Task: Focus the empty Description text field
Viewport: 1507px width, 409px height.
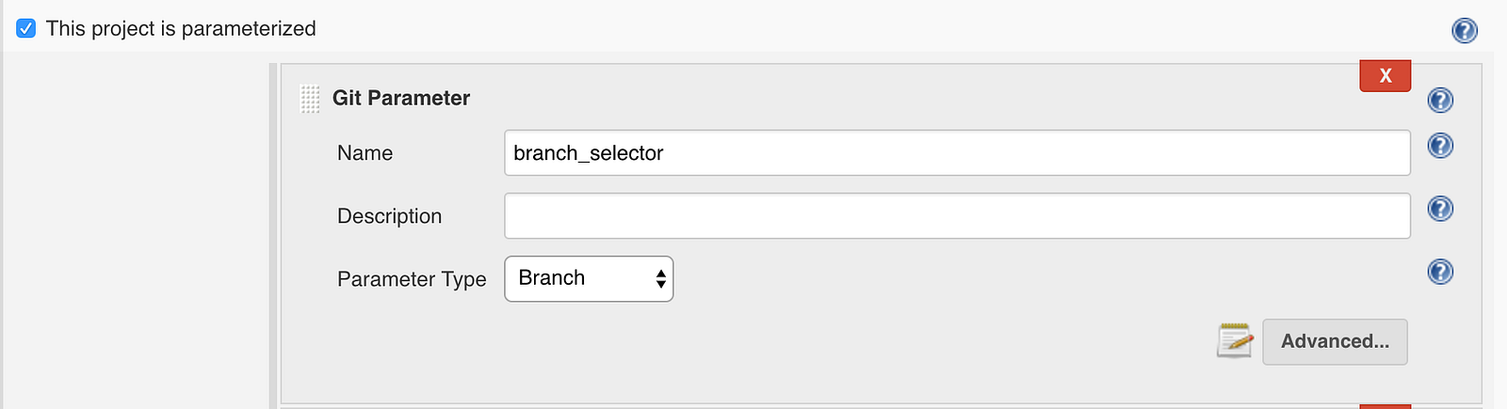Action: [956, 216]
